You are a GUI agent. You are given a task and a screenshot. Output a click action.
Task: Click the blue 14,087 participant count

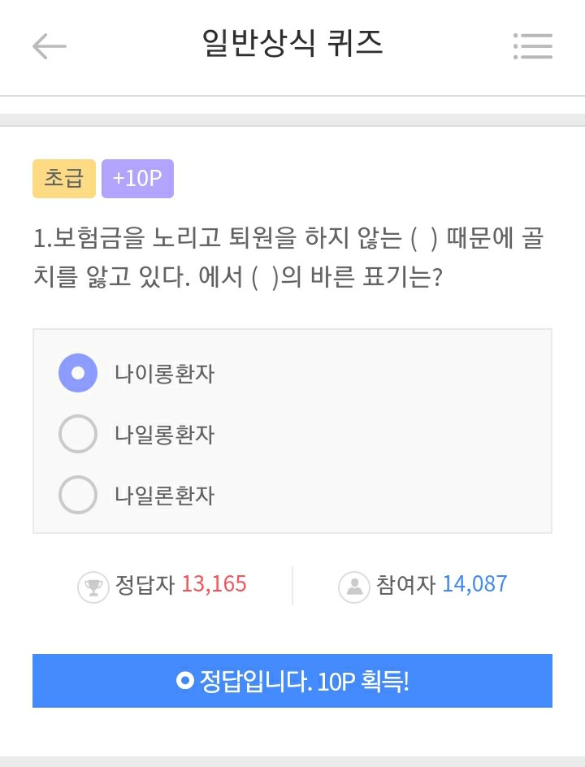[474, 584]
